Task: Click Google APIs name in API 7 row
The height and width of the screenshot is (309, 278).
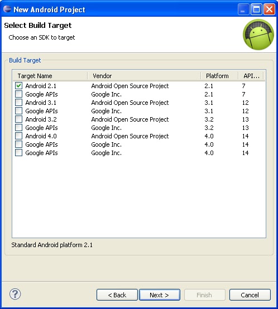Action: 41,94
